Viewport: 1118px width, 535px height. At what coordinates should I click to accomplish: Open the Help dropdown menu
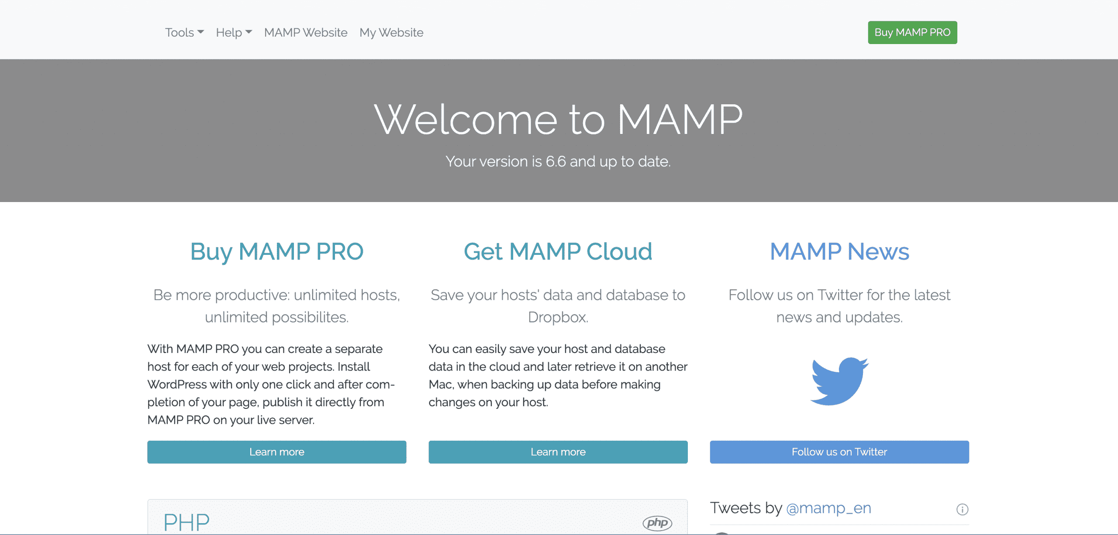click(234, 32)
